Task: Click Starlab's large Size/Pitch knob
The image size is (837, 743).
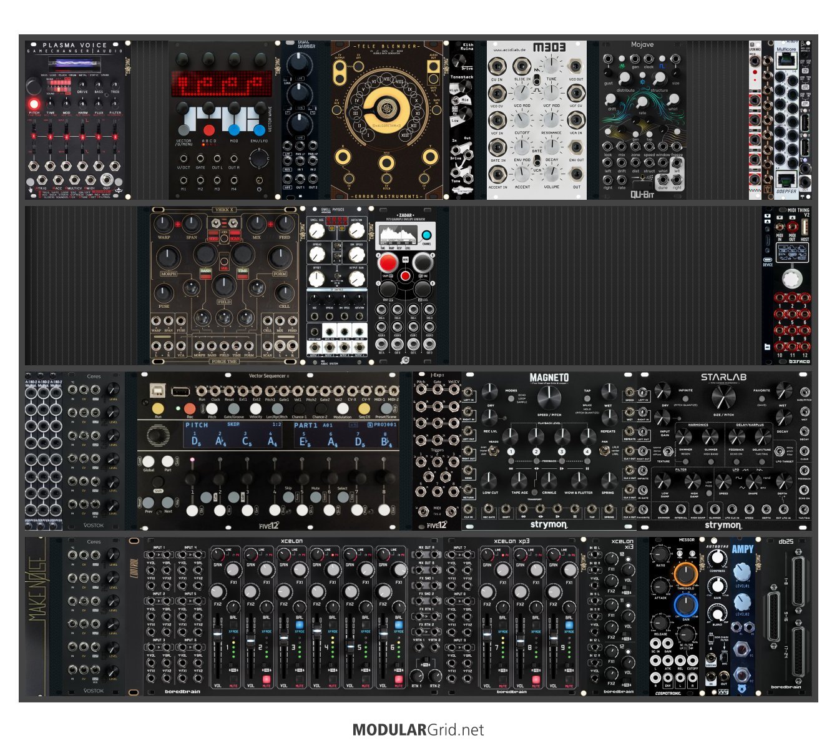Action: coord(723,397)
